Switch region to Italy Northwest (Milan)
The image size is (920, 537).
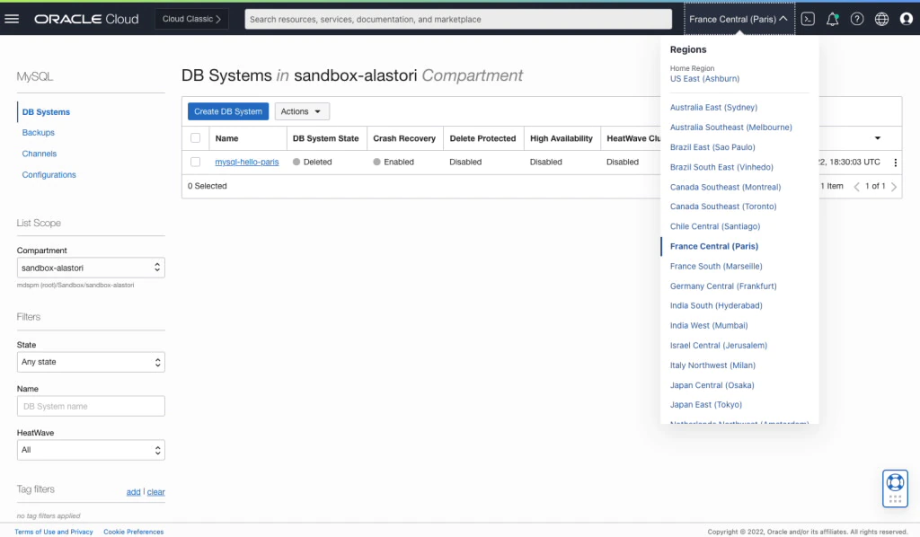712,365
